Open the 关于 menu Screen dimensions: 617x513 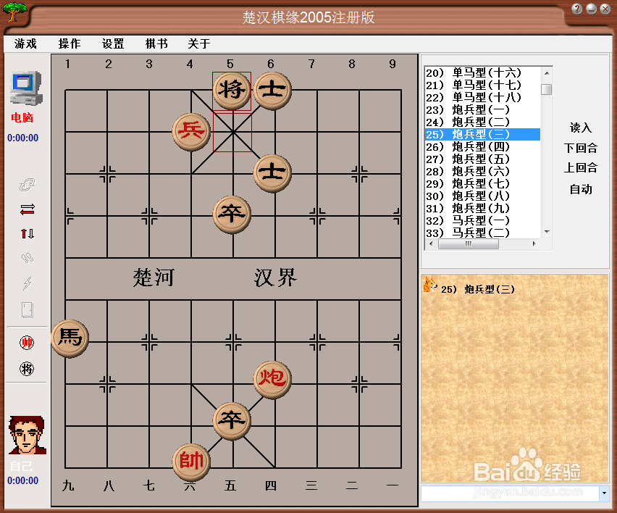coord(199,43)
